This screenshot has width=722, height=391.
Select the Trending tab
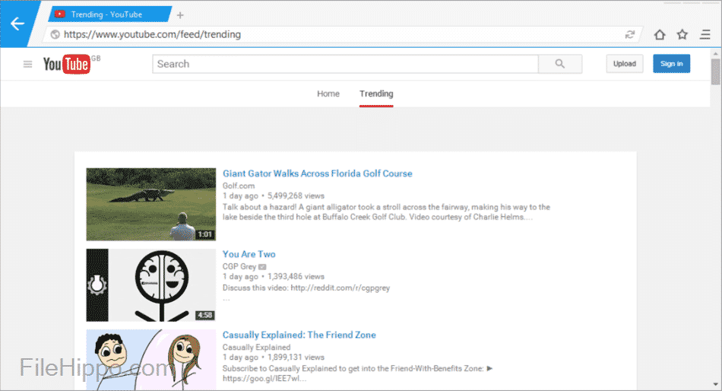click(x=376, y=94)
